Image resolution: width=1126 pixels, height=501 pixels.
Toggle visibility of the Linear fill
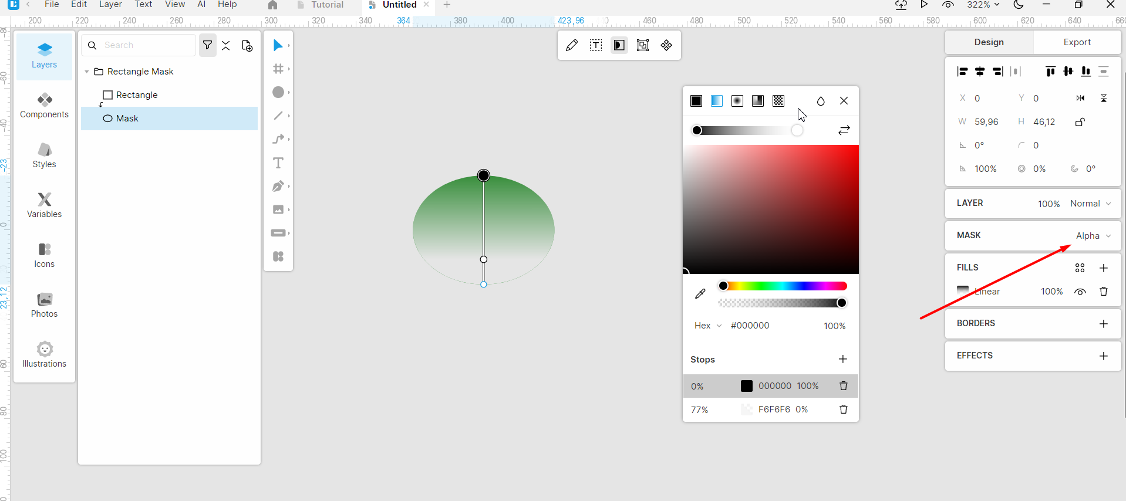coord(1080,292)
